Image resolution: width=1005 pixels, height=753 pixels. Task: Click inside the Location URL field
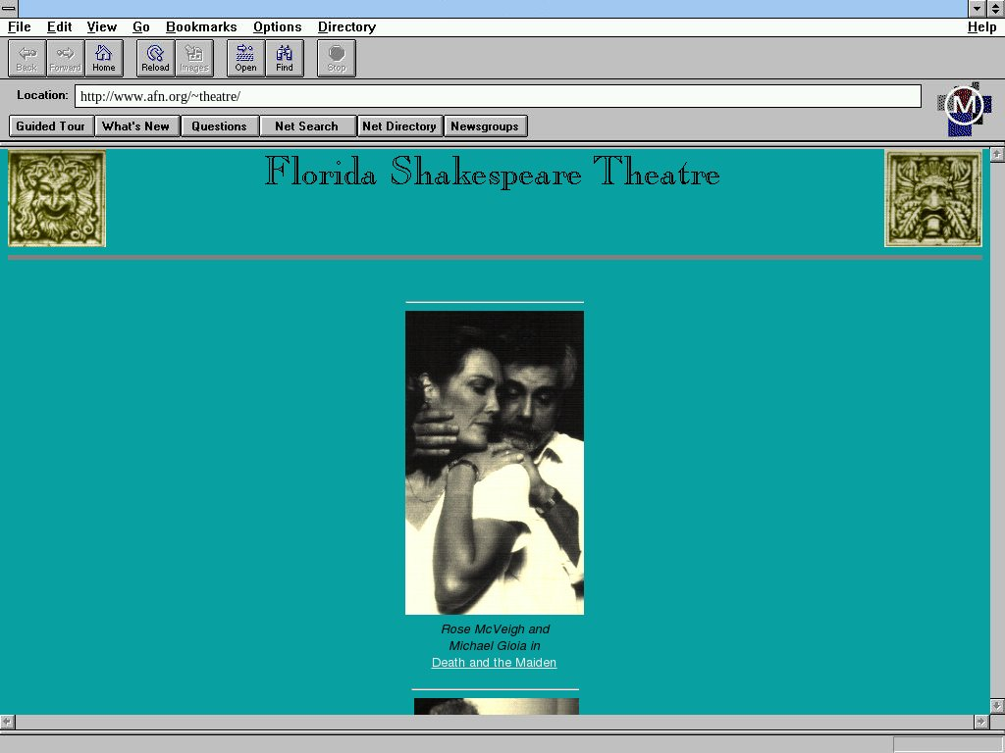point(498,96)
